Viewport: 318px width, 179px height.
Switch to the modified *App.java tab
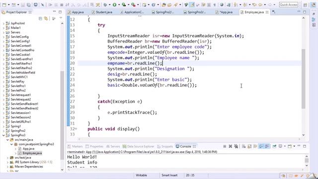[224, 12]
